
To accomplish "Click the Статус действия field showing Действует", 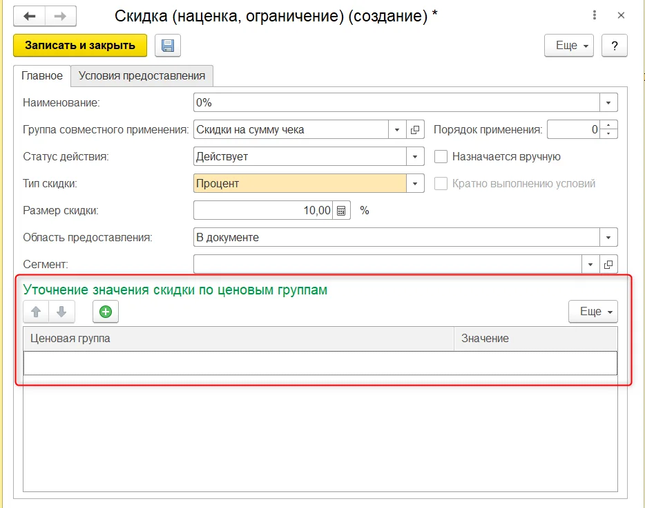I will tap(300, 157).
